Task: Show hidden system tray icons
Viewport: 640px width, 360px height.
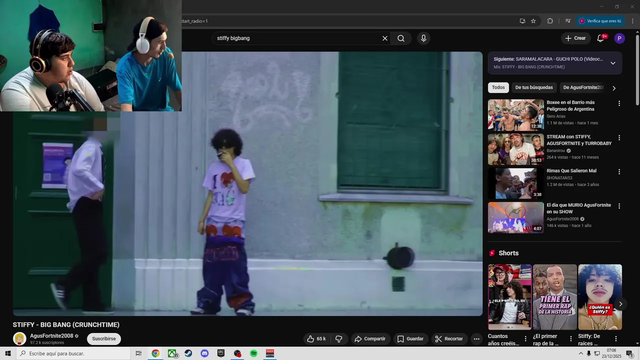Action: (581, 353)
